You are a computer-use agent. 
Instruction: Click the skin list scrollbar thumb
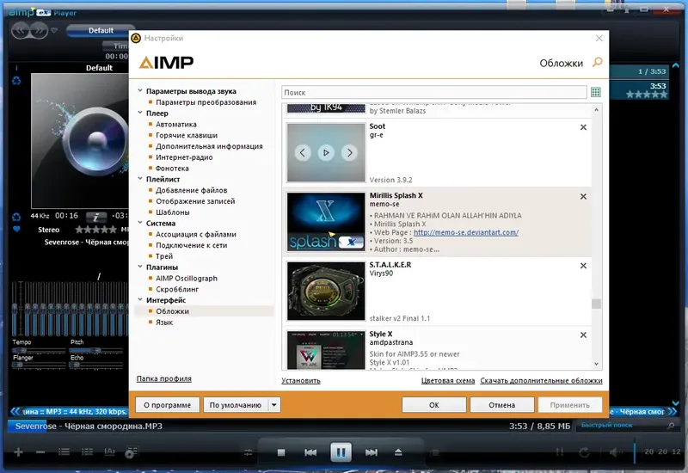point(596,304)
